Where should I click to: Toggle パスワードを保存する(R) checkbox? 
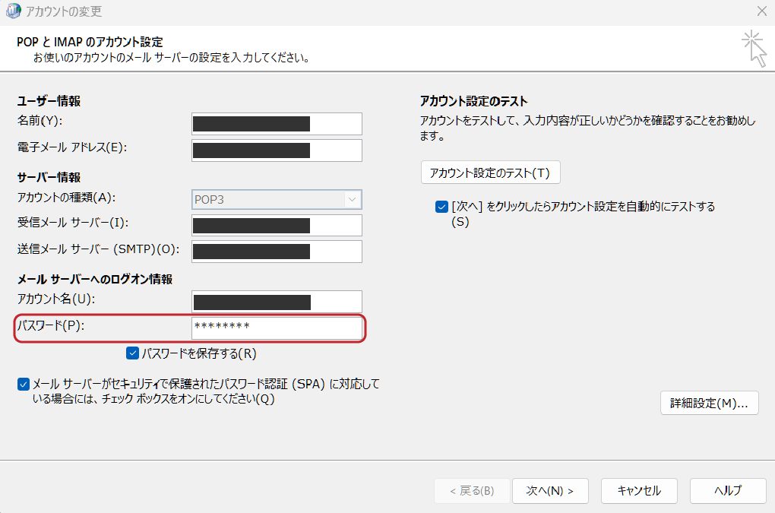pos(132,353)
